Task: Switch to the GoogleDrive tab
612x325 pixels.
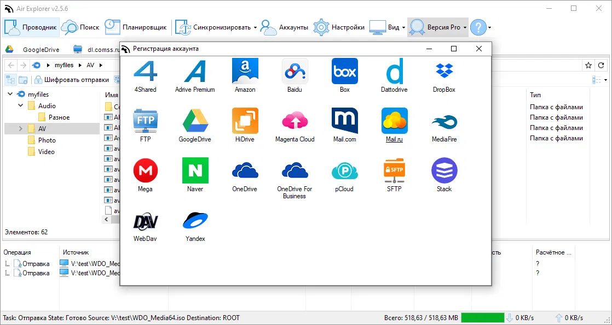Action: (32, 50)
